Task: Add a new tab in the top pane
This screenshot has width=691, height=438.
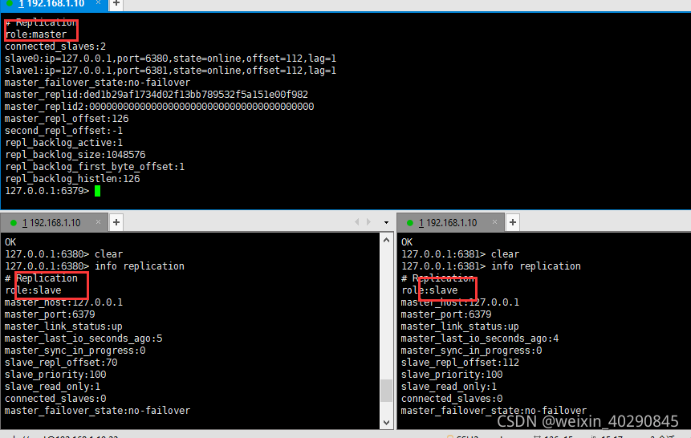Action: pos(116,3)
